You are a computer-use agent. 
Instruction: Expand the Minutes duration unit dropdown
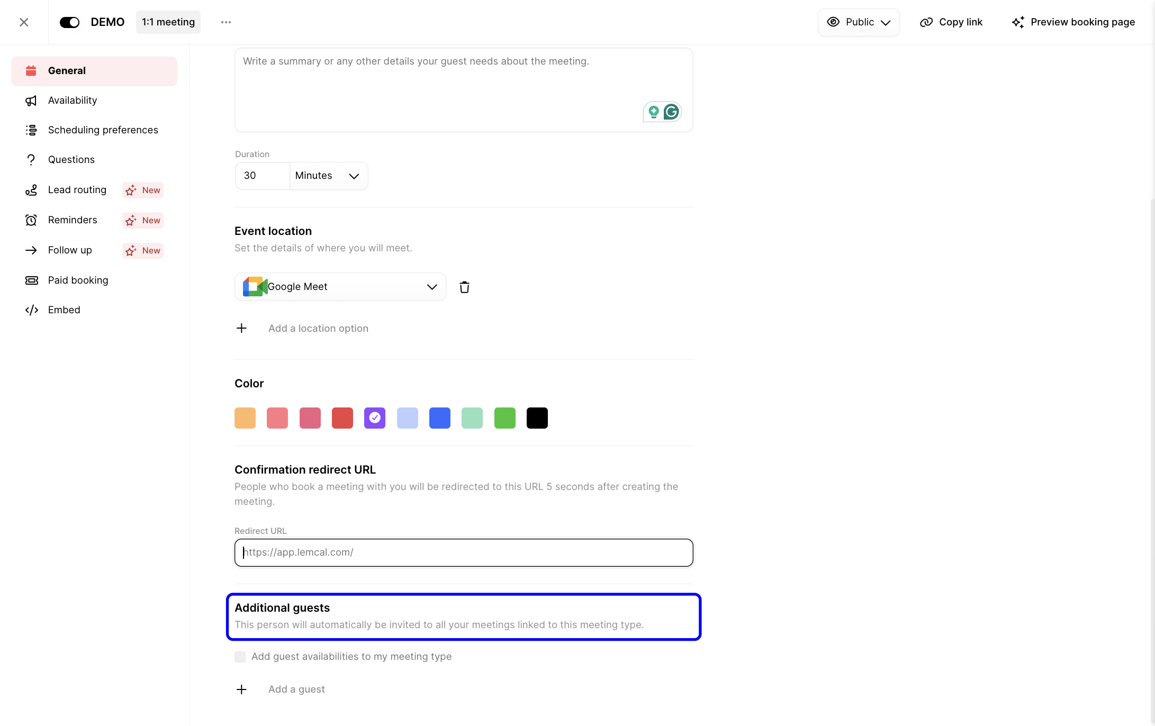(x=328, y=176)
